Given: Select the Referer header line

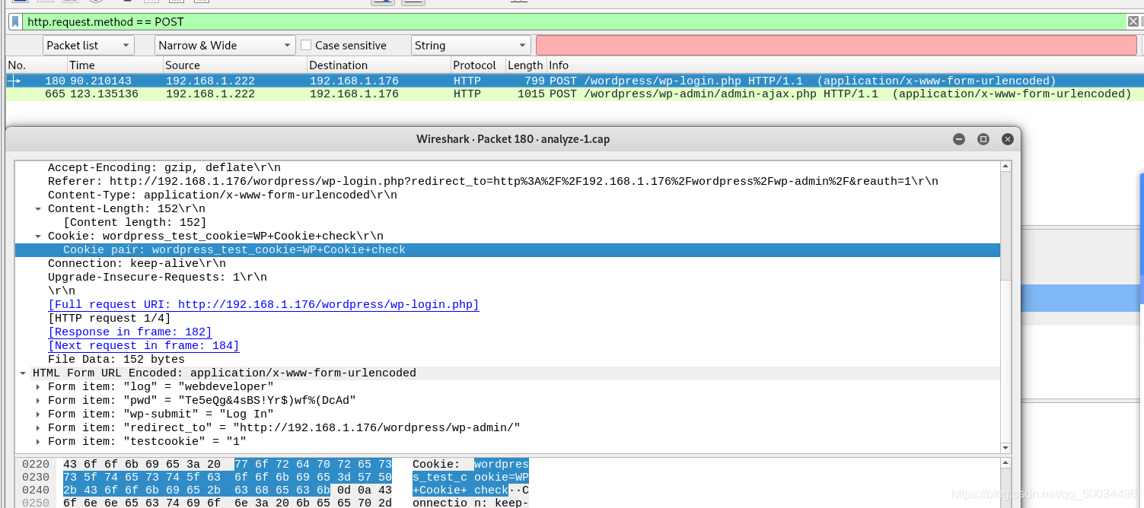Looking at the screenshot, I should 492,182.
